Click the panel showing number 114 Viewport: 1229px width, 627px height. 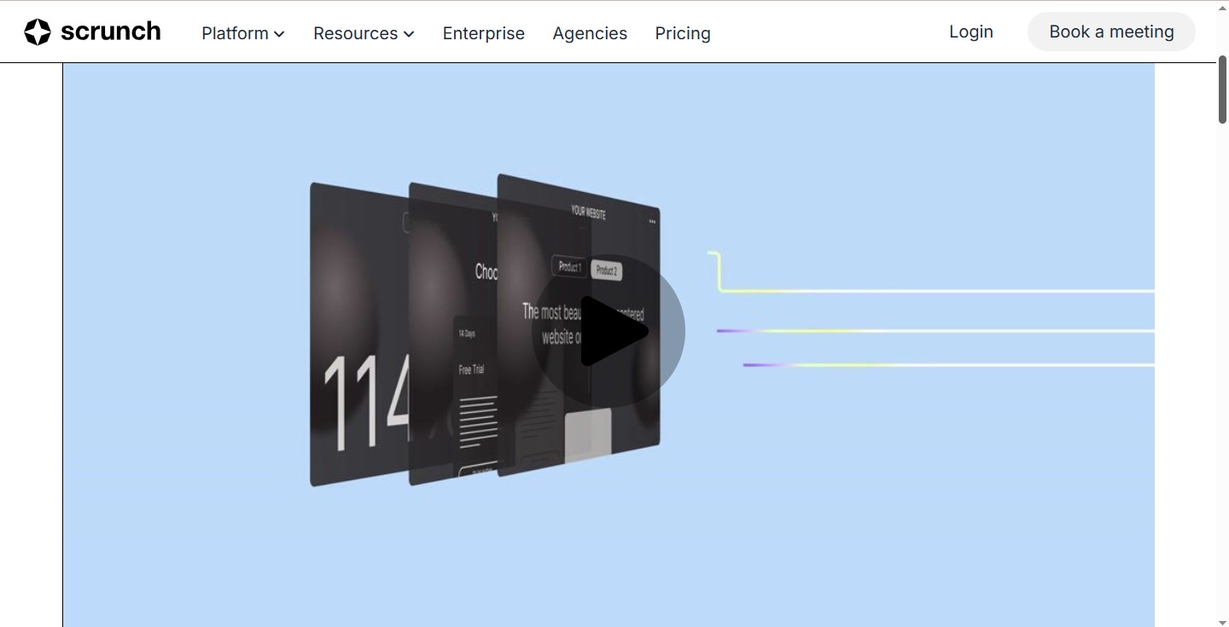[x=358, y=334]
